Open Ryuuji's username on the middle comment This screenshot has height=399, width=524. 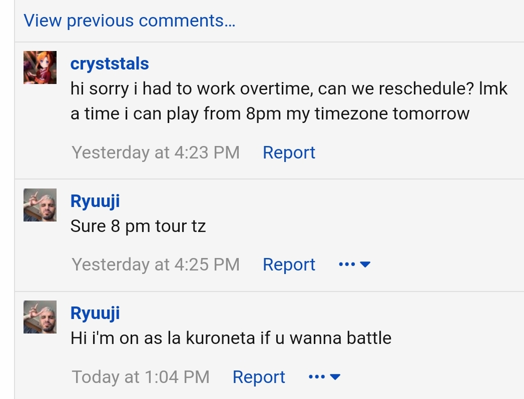coord(94,200)
